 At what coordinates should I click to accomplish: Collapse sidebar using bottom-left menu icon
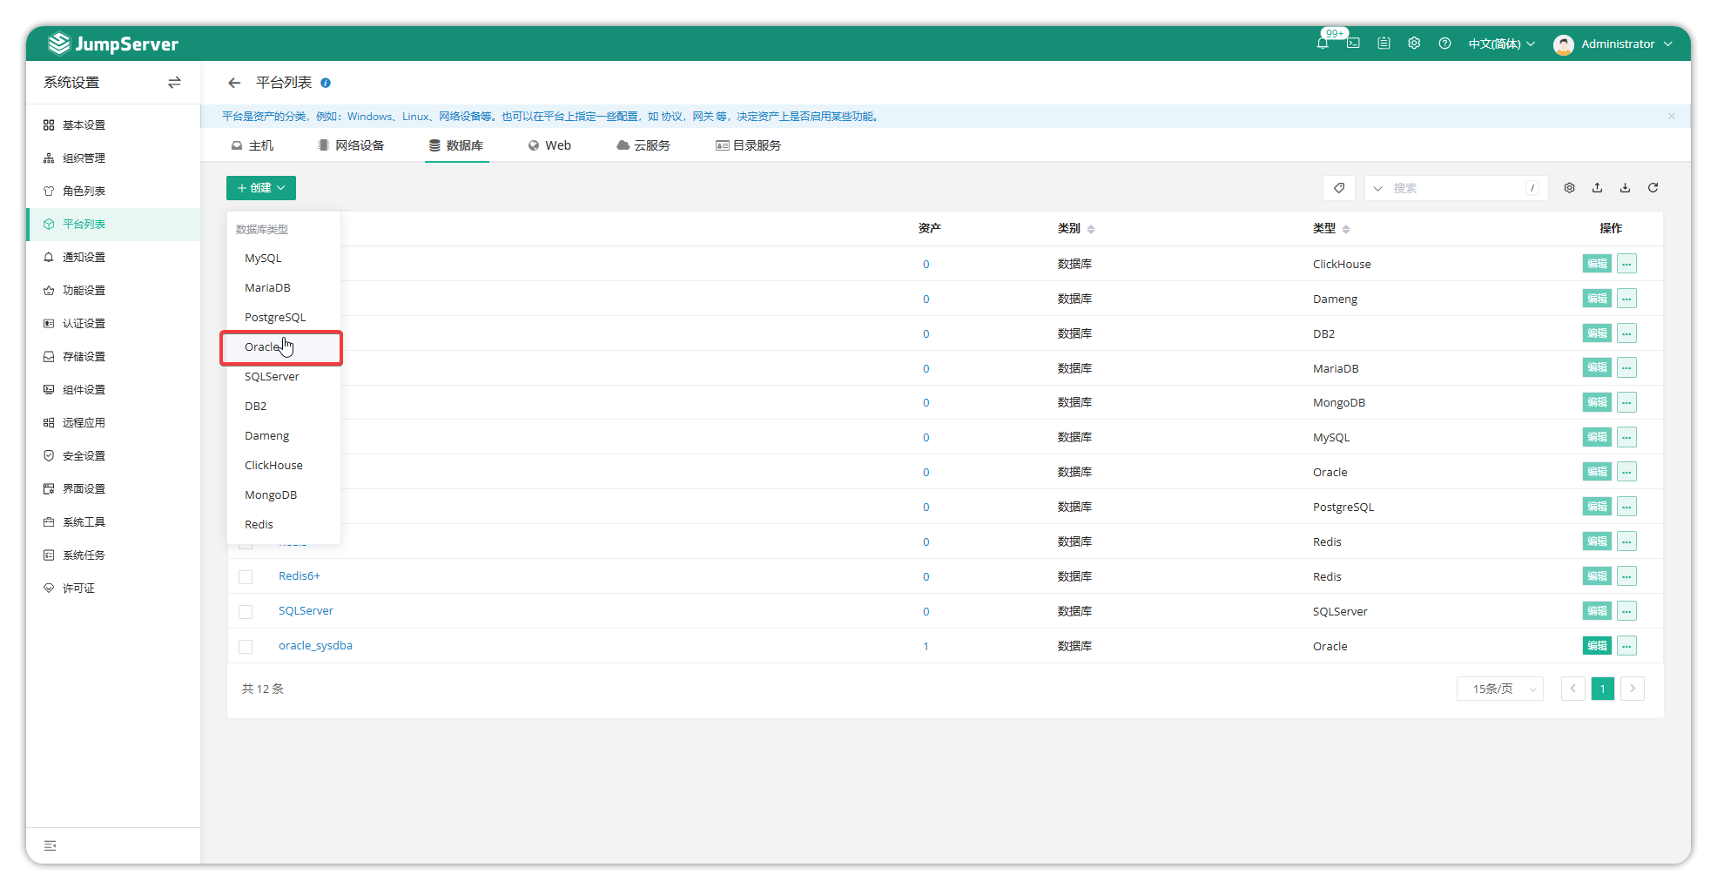(50, 845)
